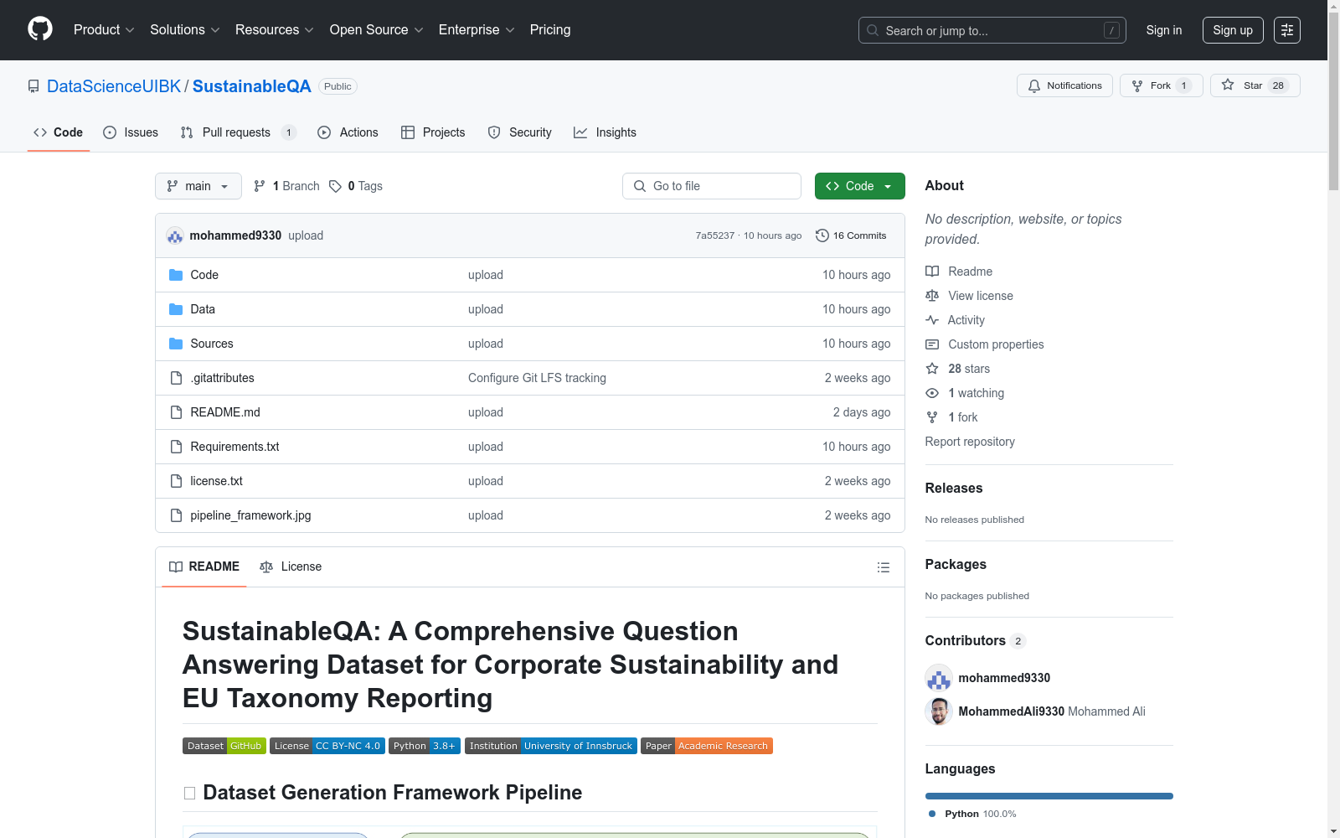Select the README tab in file panel
Screen dimensions: 1340x838
pos(204,567)
